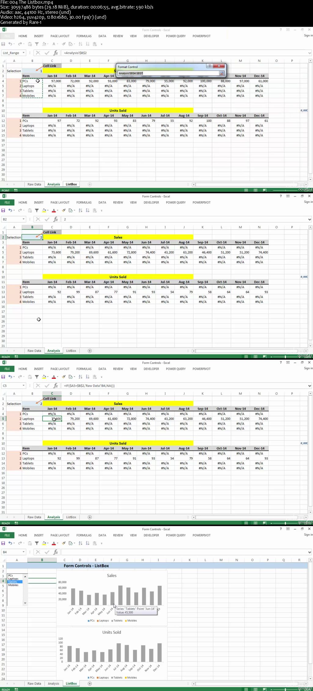Select cell B2 holding the selection value 2

point(32,237)
